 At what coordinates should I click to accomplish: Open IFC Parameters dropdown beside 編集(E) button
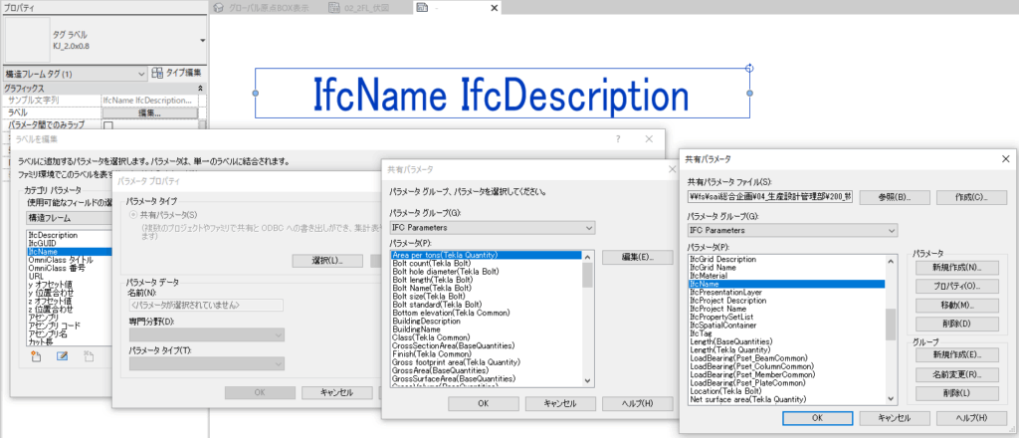492,228
